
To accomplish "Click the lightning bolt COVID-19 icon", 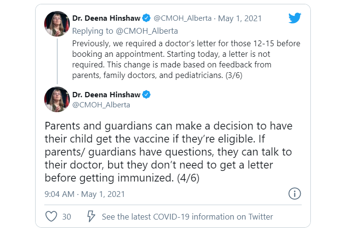I will 91,216.
